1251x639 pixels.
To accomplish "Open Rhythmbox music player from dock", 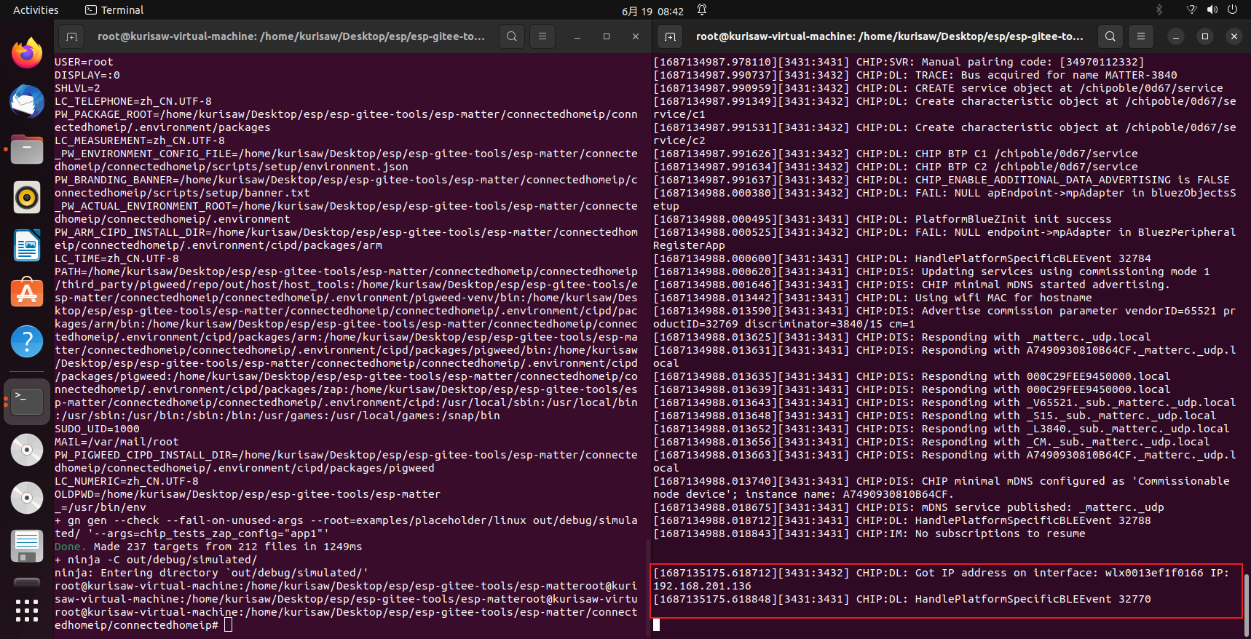I will (27, 197).
